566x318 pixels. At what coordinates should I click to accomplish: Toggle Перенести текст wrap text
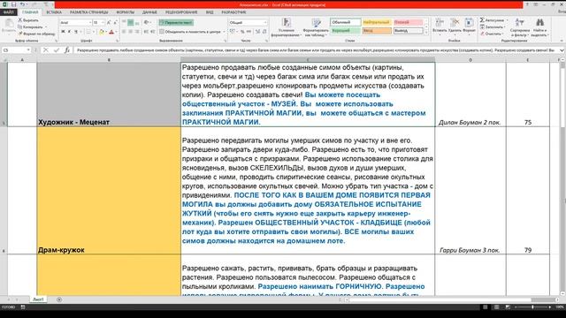point(176,22)
